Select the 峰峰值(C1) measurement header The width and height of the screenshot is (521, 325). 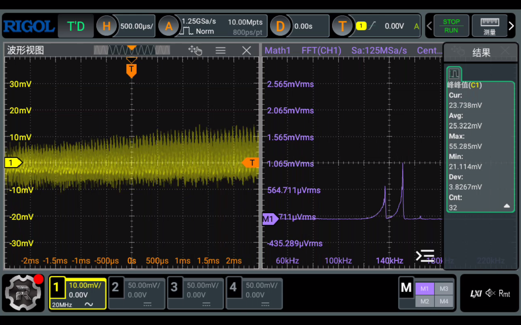(464, 85)
